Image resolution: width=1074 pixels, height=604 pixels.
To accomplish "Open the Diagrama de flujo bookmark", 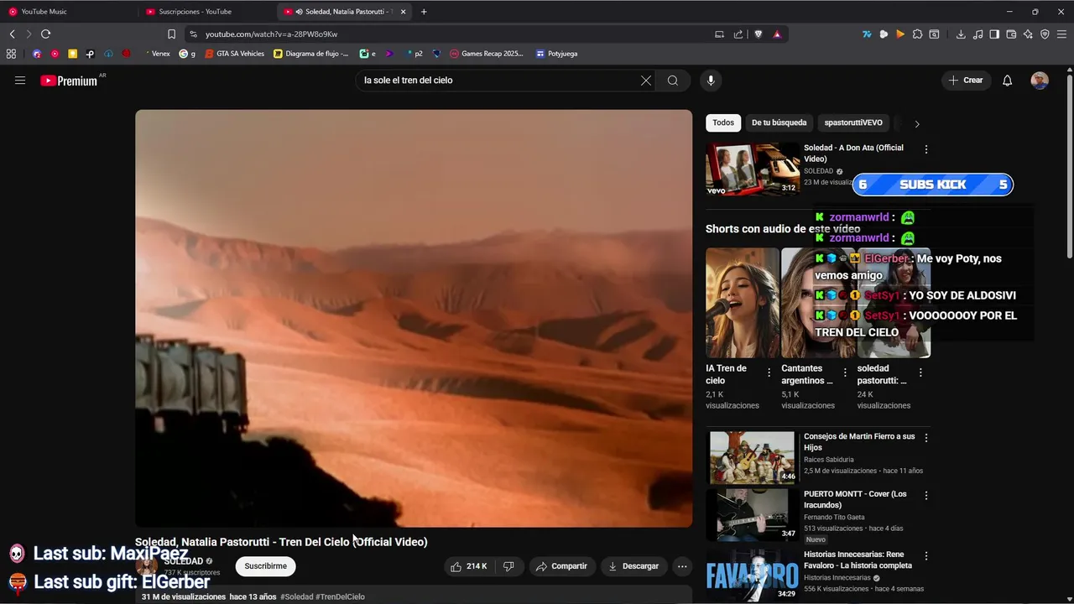I will tap(311, 54).
